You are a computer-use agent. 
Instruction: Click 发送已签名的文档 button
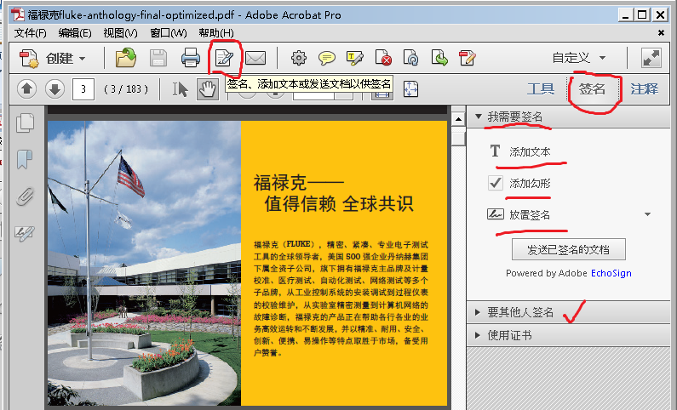[x=568, y=249]
